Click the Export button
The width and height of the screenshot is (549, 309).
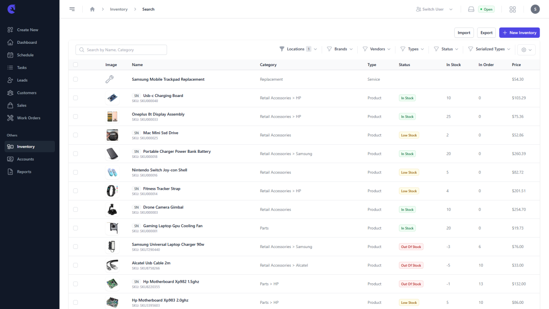[486, 33]
